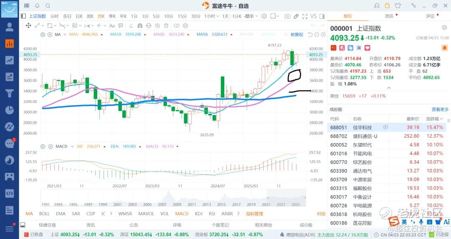This screenshot has width=451, height=239.
Task: Open 快捷交易 quick trade panel
Action: pos(48,225)
